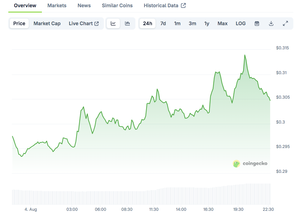Screen dimensions: 294x216
Task: Expand chart to fullscreen
Action: [285, 23]
